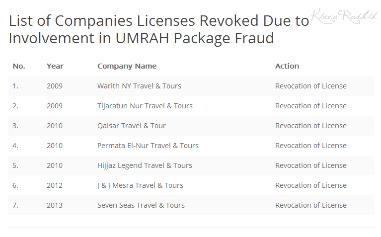The width and height of the screenshot is (381, 237).
Task: Click the 'Action' column header
Action: coord(287,66)
